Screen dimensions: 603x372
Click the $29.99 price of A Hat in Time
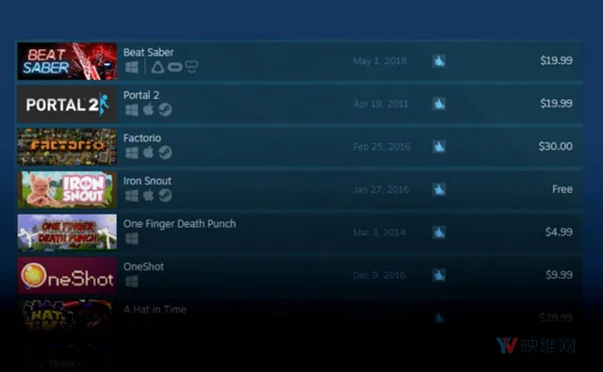tap(556, 317)
